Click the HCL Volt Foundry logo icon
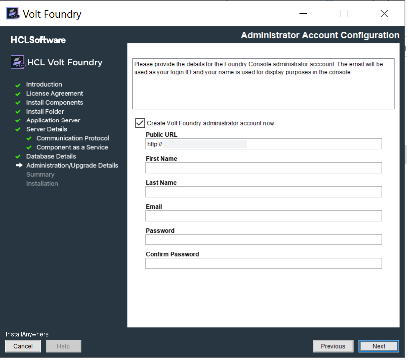This screenshot has width=408, height=361. 18,63
